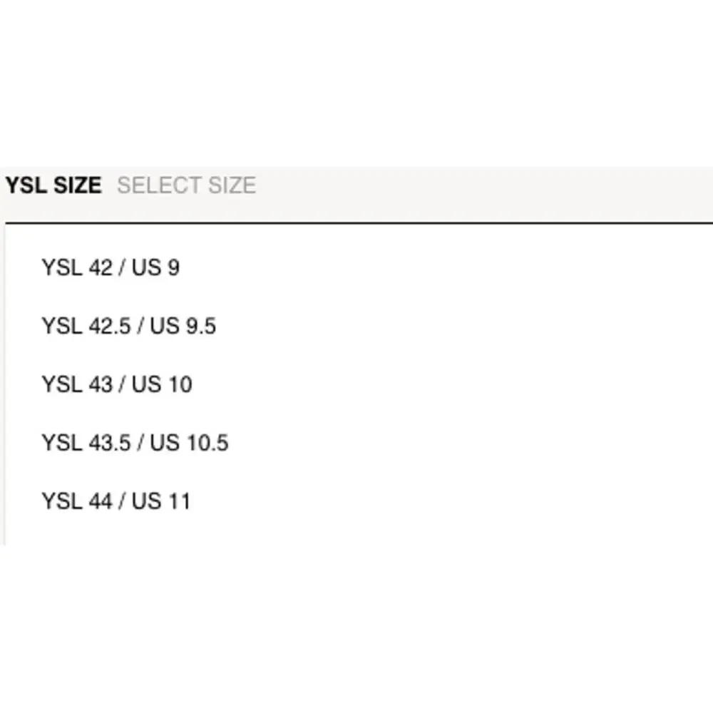Click the first size in the list
This screenshot has height=713, width=713.
click(111, 268)
